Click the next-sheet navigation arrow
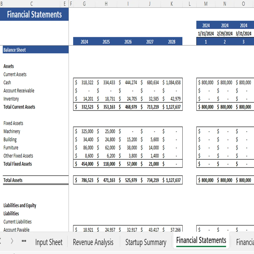This screenshot has height=254, width=254. pos(12,241)
